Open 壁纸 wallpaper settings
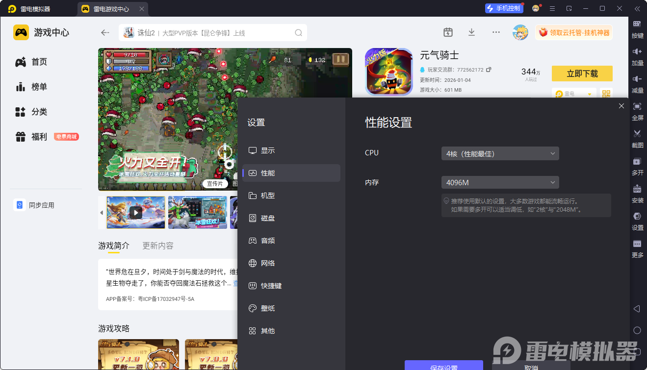Image resolution: width=647 pixels, height=370 pixels. tap(291, 308)
